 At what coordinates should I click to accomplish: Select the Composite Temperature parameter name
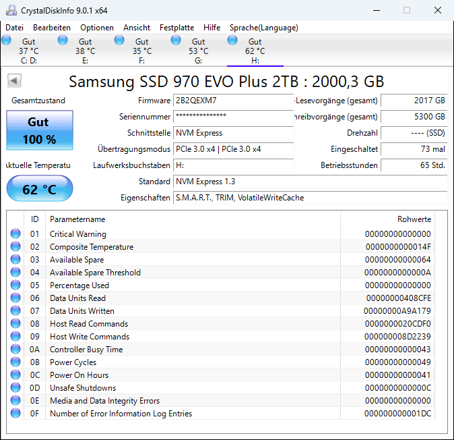(92, 247)
